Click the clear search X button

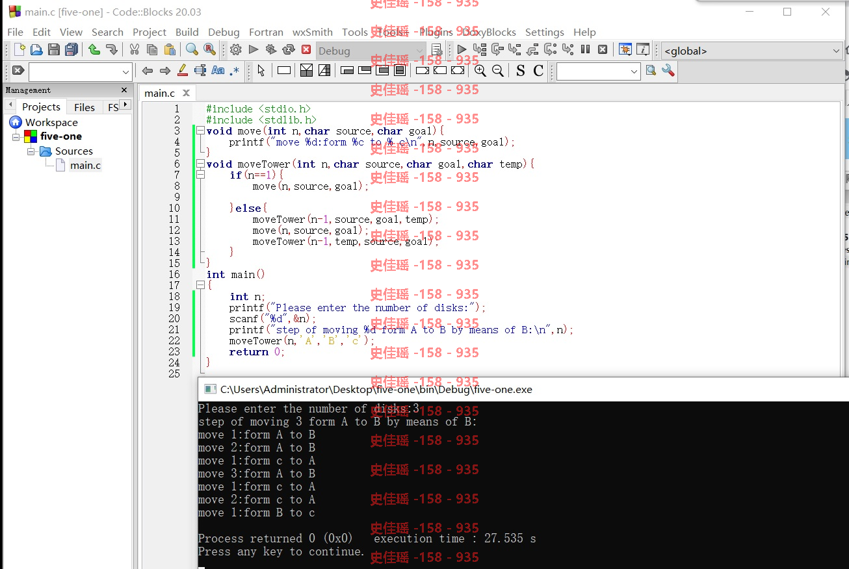[x=18, y=71]
